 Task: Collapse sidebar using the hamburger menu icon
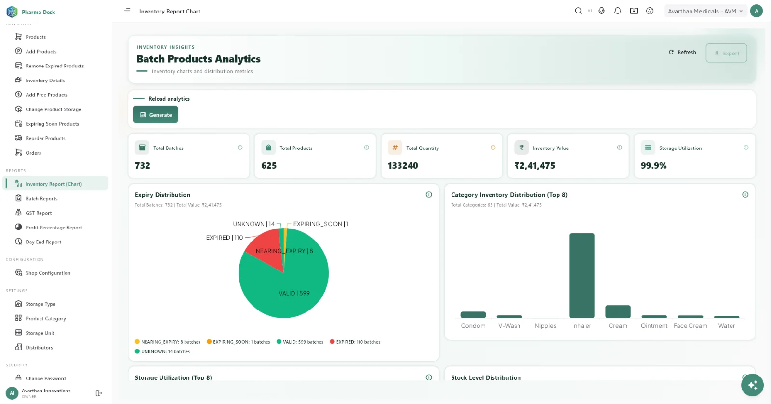click(127, 11)
